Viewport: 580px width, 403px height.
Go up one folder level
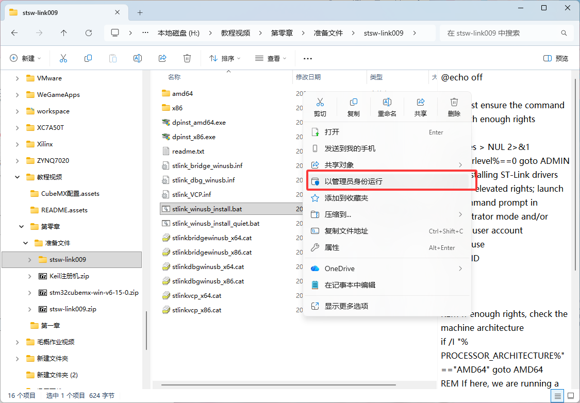64,33
